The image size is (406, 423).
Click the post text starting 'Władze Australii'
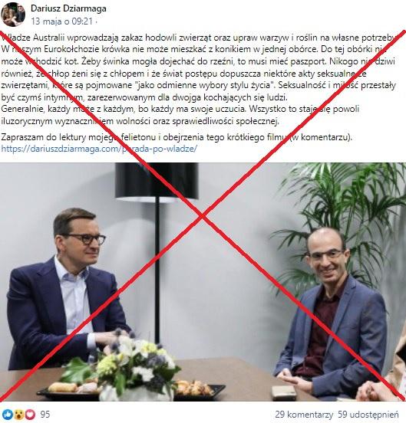(199, 80)
